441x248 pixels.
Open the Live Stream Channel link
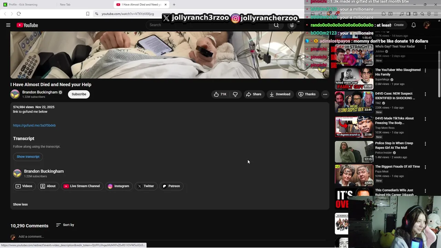(x=82, y=186)
